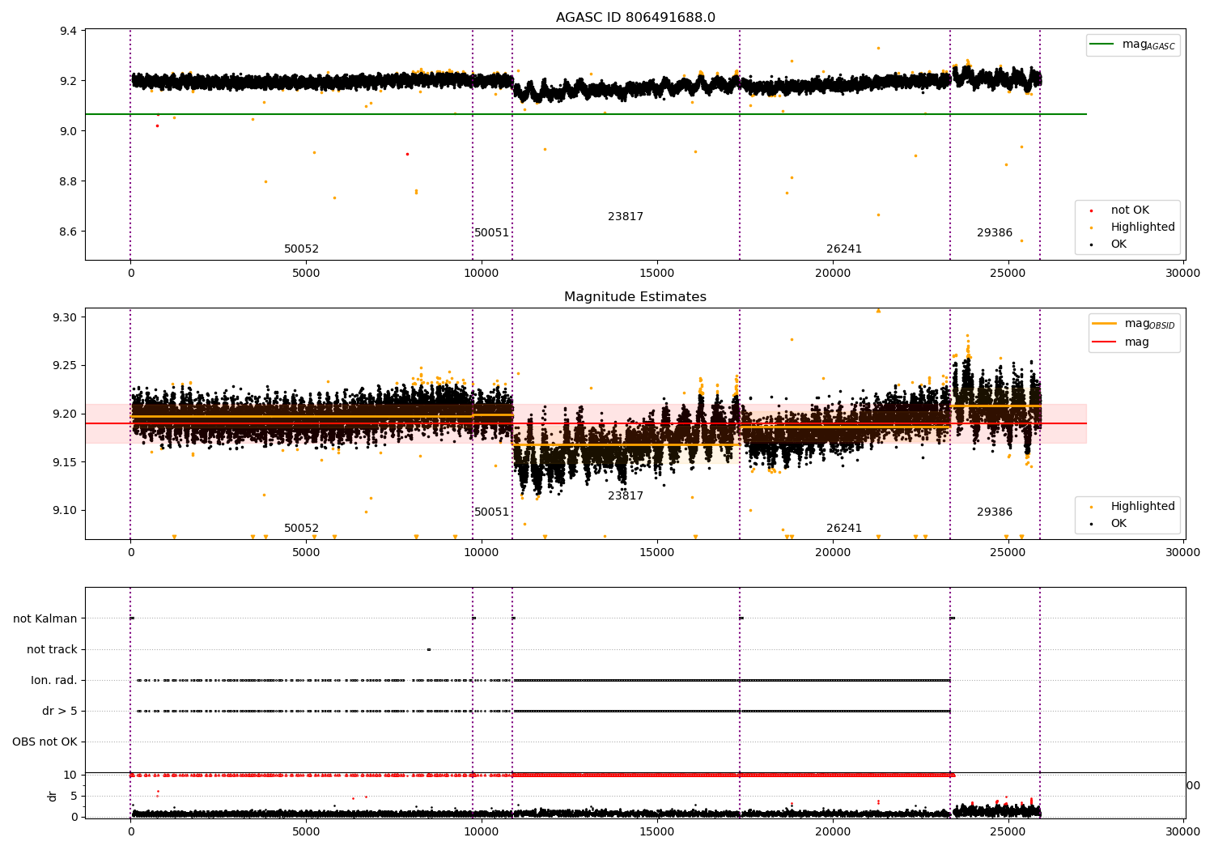Click x-axis tick 20000 under middle plot
The image size is (1214, 850).
click(833, 553)
